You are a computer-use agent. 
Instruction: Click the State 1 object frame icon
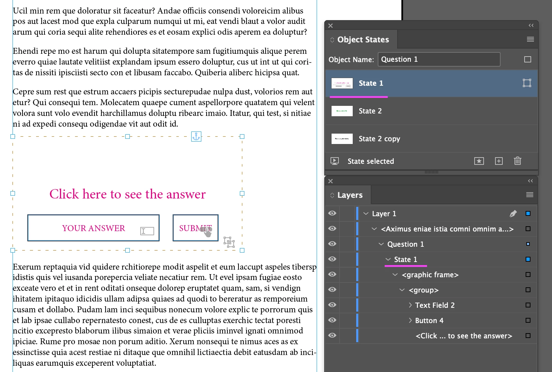527,83
